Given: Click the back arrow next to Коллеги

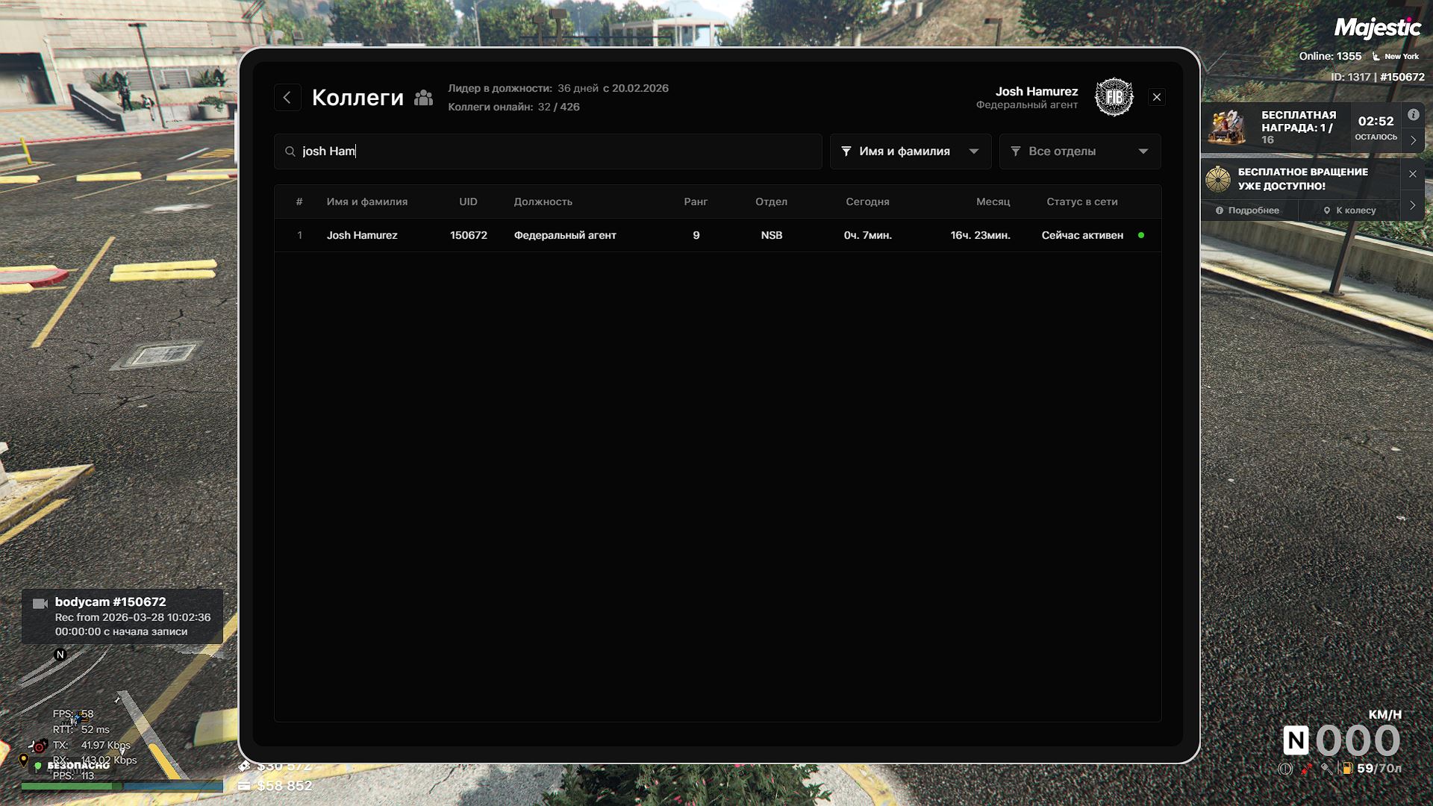Looking at the screenshot, I should point(287,97).
